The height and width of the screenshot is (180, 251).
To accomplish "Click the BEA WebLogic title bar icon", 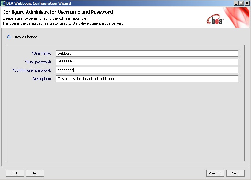I will 3,3.
